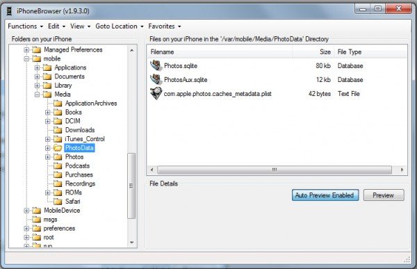417x269 pixels.
Task: Click the Recordings folder icon
Action: [x=58, y=184]
